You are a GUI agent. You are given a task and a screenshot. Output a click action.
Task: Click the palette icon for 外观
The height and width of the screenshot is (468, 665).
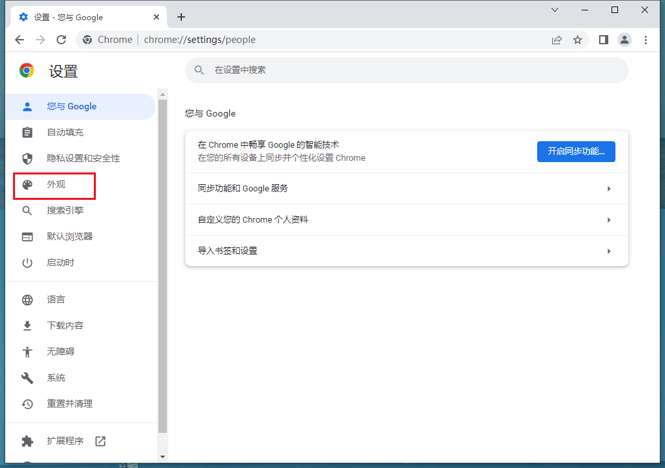click(x=27, y=185)
